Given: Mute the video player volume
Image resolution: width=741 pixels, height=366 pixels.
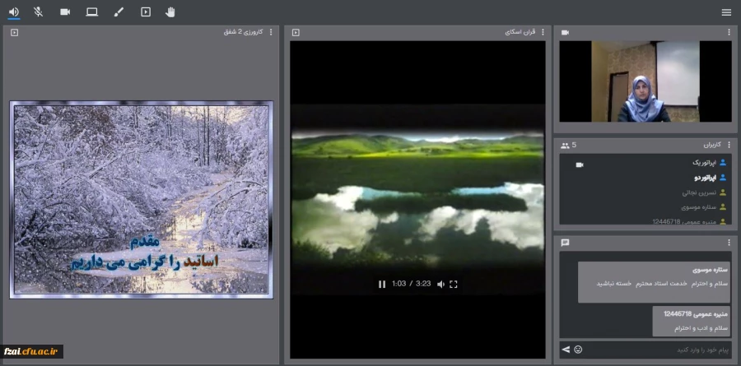Looking at the screenshot, I should [x=440, y=284].
